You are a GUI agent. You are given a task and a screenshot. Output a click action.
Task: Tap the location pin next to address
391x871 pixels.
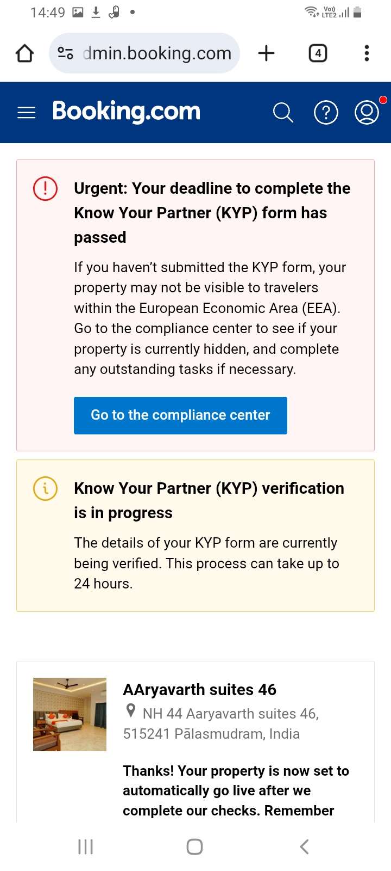point(131,711)
